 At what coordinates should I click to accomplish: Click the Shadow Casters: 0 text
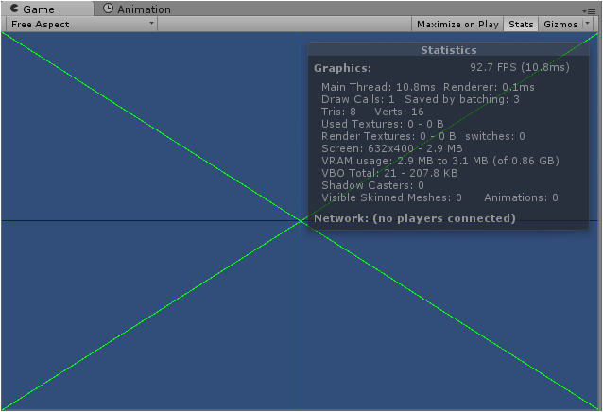[372, 185]
